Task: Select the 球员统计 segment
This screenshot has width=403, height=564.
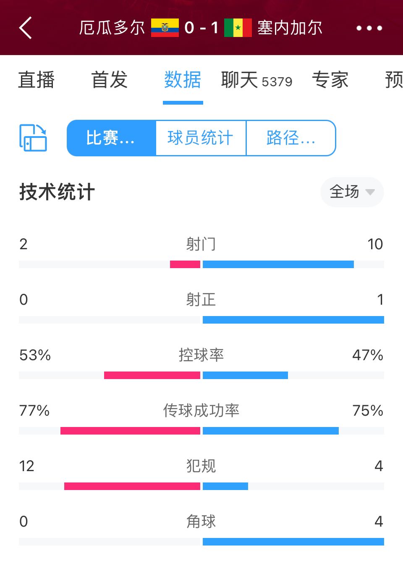Action: pyautogui.click(x=201, y=138)
